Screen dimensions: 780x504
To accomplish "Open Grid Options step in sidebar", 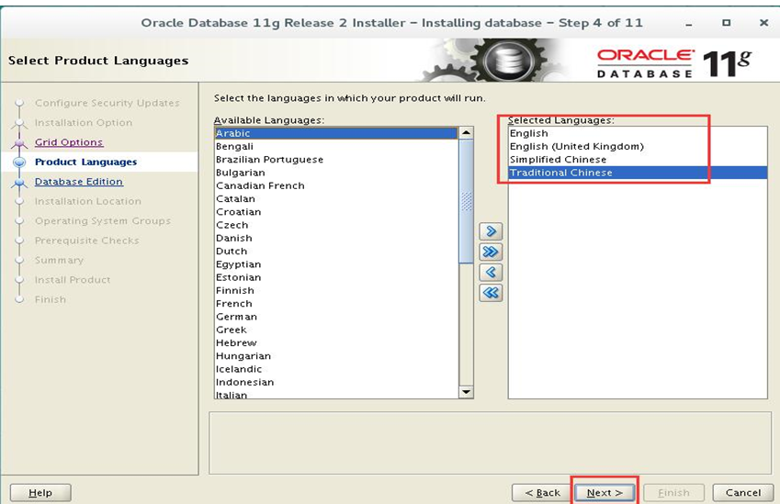I will coord(69,142).
